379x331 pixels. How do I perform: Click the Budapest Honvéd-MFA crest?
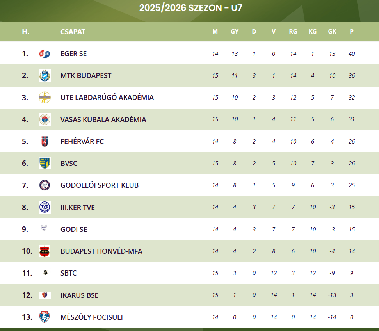click(x=44, y=251)
